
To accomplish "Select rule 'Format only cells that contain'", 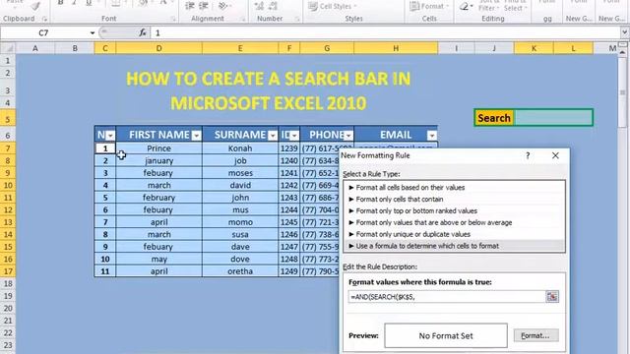I will (454, 199).
